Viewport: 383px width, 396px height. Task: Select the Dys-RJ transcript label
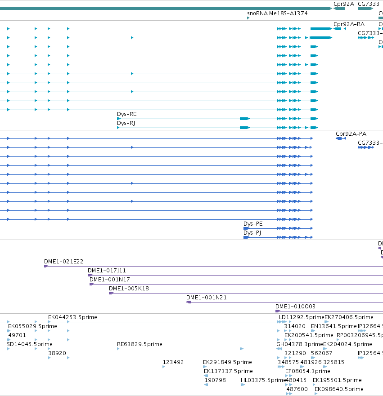click(x=126, y=123)
